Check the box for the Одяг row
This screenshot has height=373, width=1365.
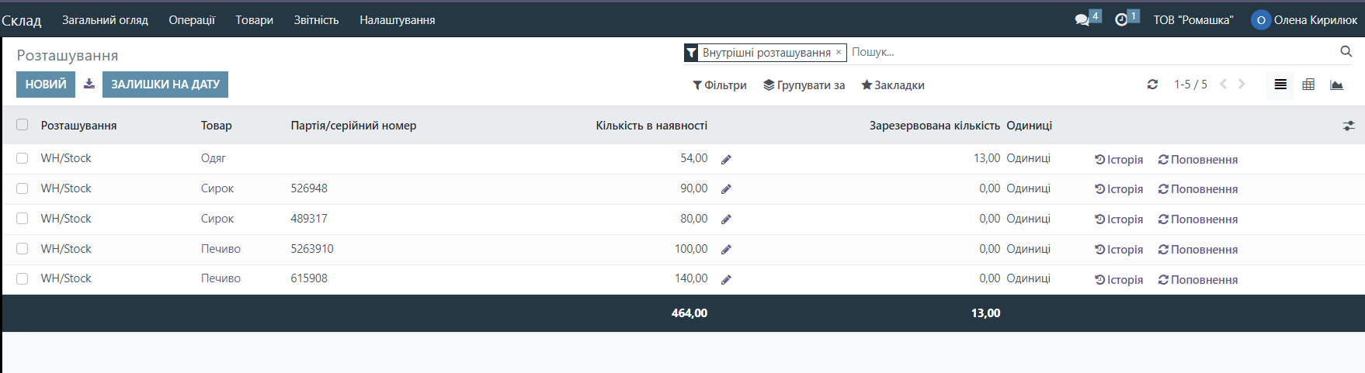pos(23,158)
